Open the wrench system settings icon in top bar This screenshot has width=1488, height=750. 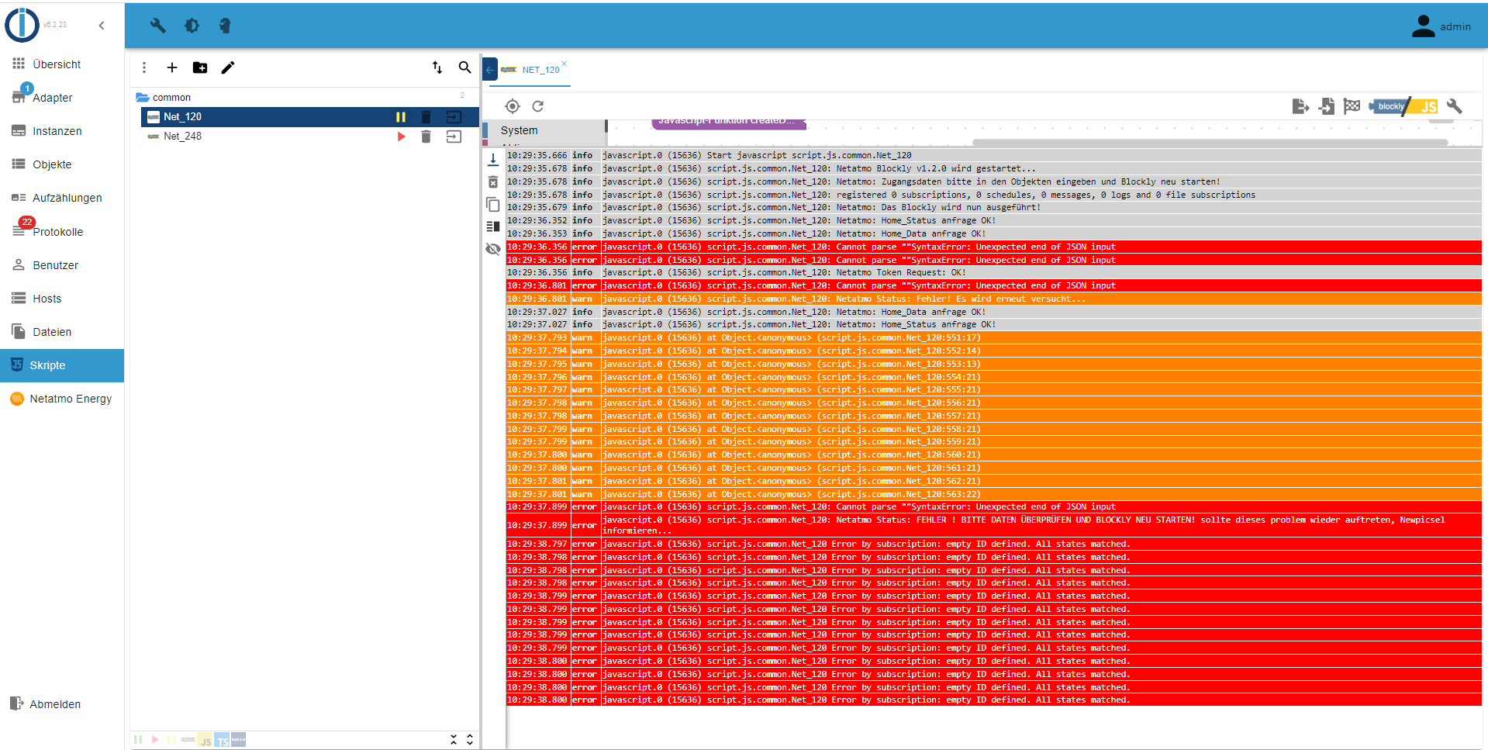point(158,26)
